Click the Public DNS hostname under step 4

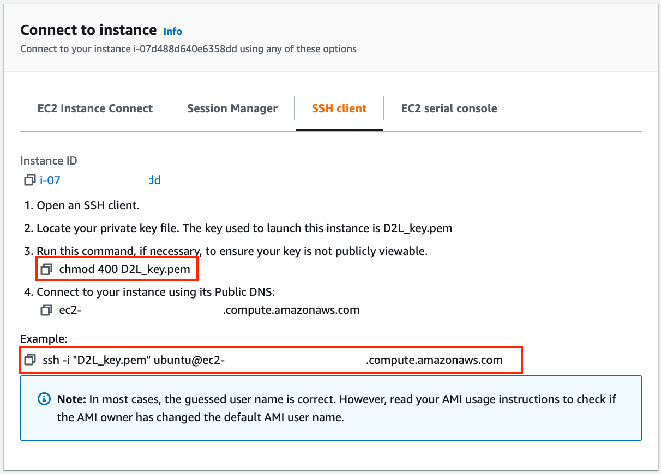tap(209, 311)
